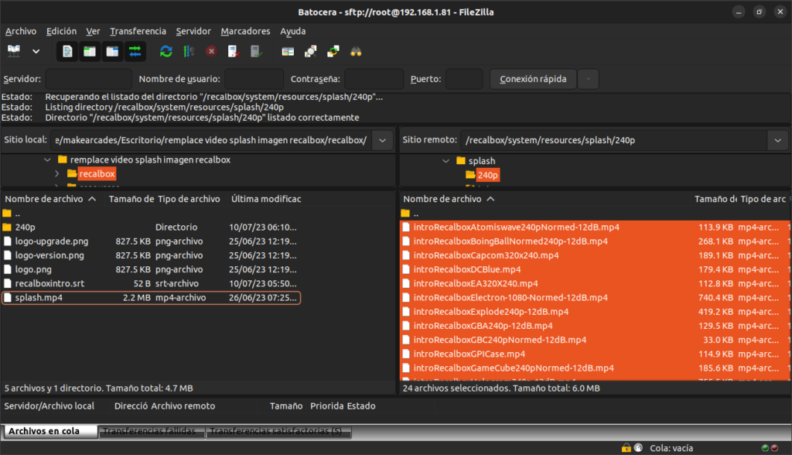Click the lock encryption icon in status bar
The image size is (792, 455).
point(626,448)
